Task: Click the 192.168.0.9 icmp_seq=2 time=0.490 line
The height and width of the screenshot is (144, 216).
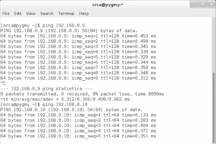Action: [78, 41]
